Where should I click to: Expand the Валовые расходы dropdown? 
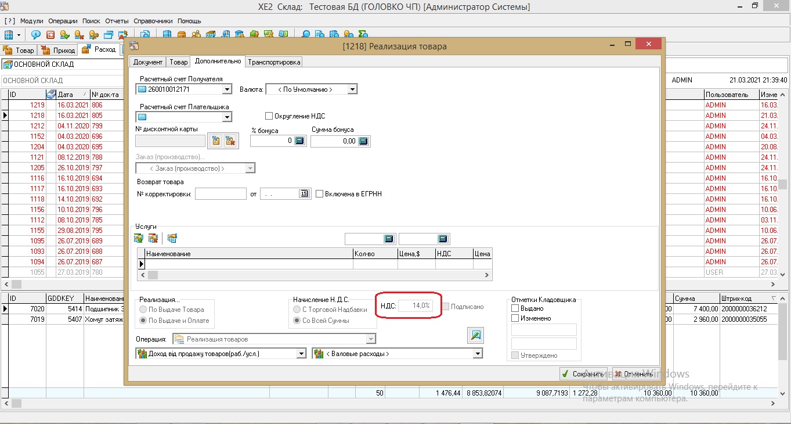click(478, 354)
